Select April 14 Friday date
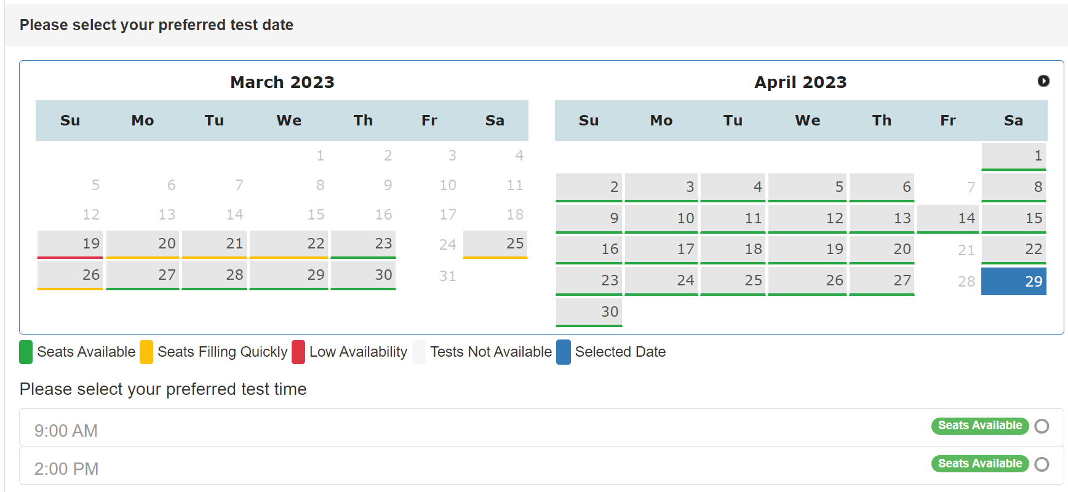Viewport: 1068px width, 492px height. [x=948, y=219]
